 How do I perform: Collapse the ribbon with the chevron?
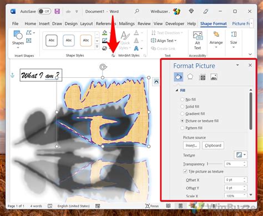[250, 54]
